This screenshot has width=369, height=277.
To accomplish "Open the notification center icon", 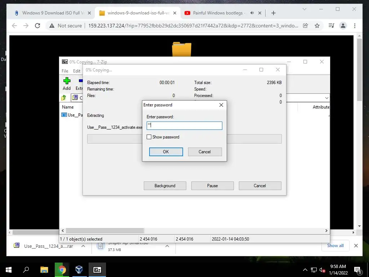I will [x=357, y=270].
